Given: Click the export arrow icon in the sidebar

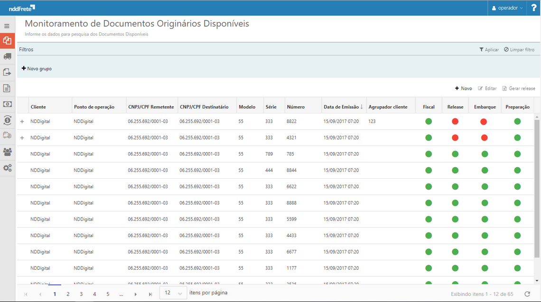Looking at the screenshot, I should coord(7,72).
